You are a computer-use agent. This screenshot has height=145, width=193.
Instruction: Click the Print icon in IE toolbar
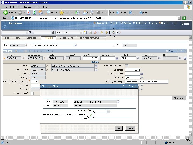pyautogui.click(x=92, y=12)
